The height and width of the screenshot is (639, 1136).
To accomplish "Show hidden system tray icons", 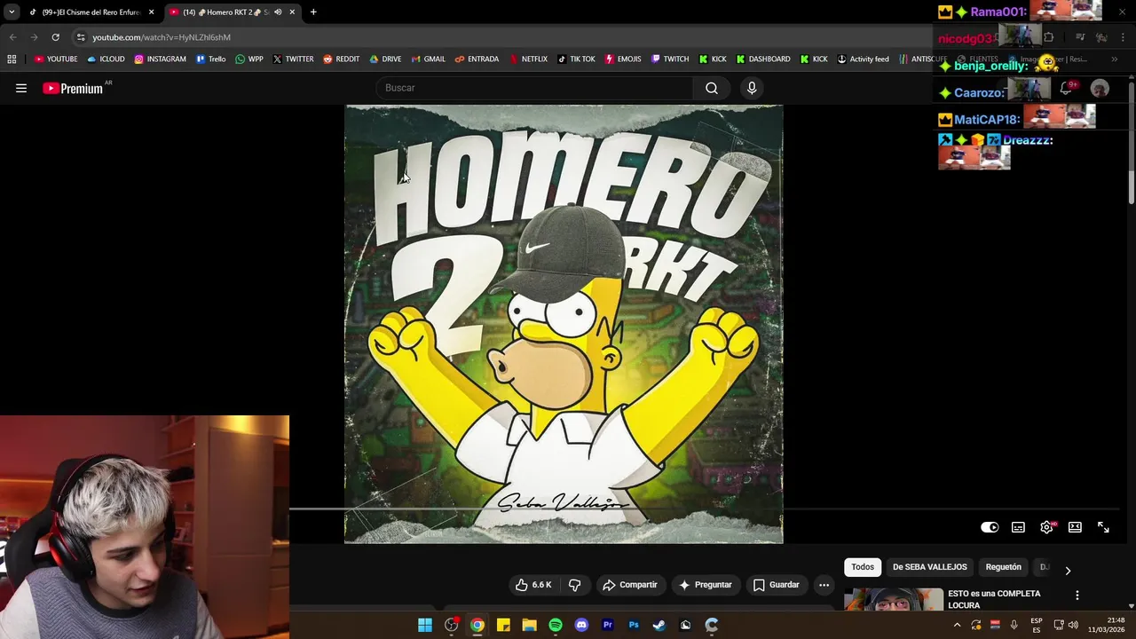I will (x=957, y=625).
